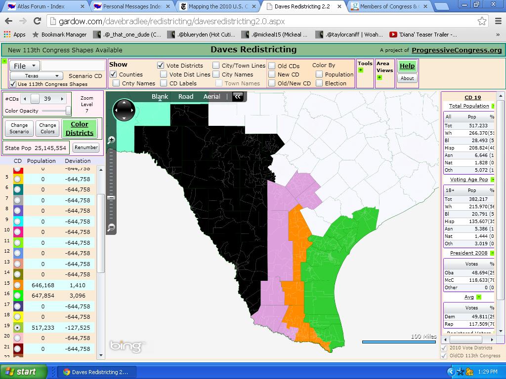Select district 10 pink radio button
The image size is (506, 379).
coord(18,232)
